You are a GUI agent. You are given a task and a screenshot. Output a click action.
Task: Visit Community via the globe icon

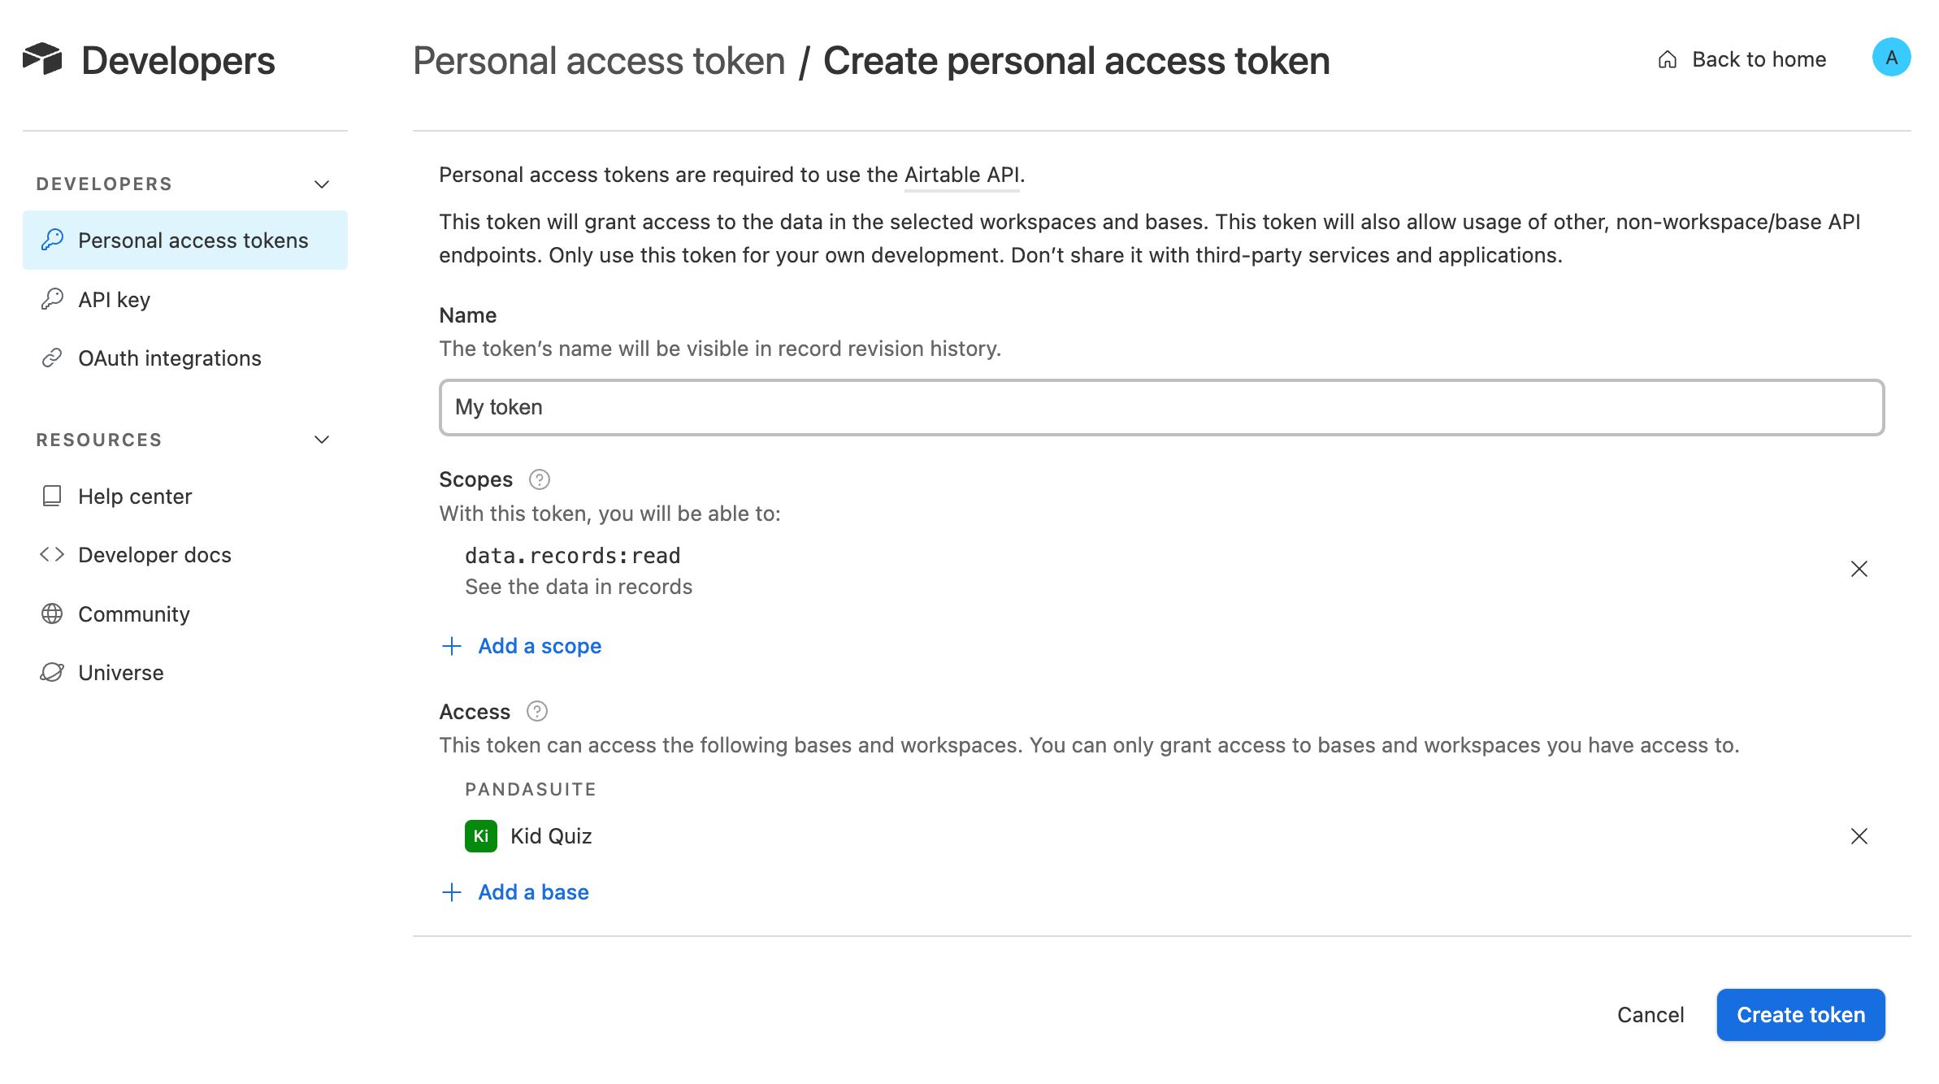click(x=53, y=614)
